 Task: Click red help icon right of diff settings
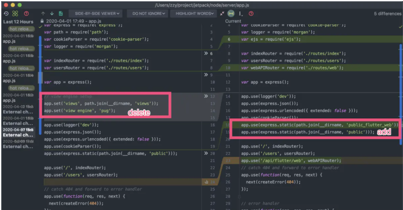point(251,13)
